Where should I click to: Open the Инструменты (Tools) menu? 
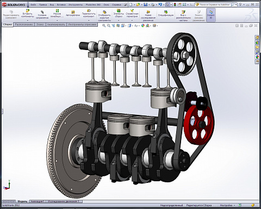(x=76, y=5)
